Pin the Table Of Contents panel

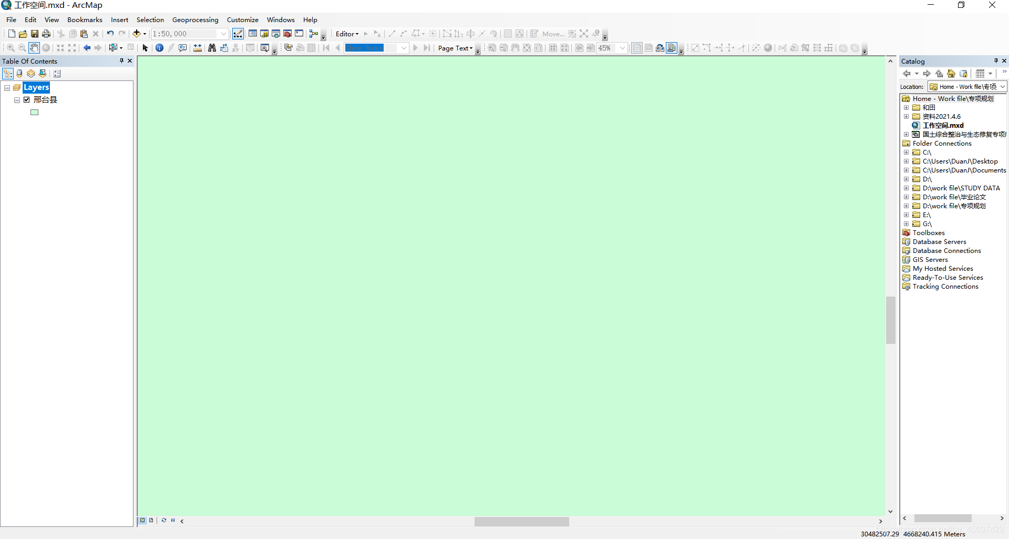tap(121, 61)
